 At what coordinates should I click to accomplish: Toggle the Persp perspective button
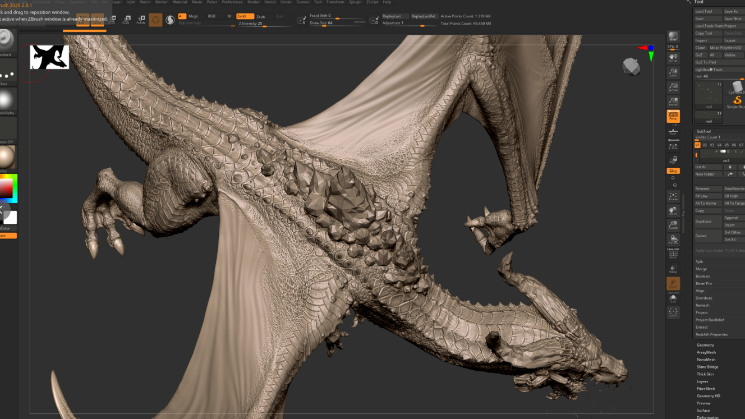[x=673, y=116]
